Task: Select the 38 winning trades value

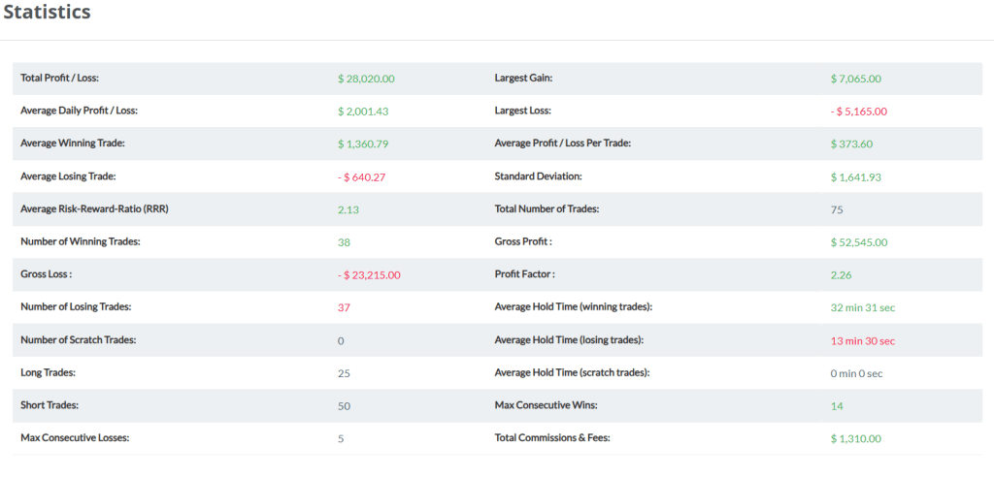Action: pyautogui.click(x=345, y=242)
